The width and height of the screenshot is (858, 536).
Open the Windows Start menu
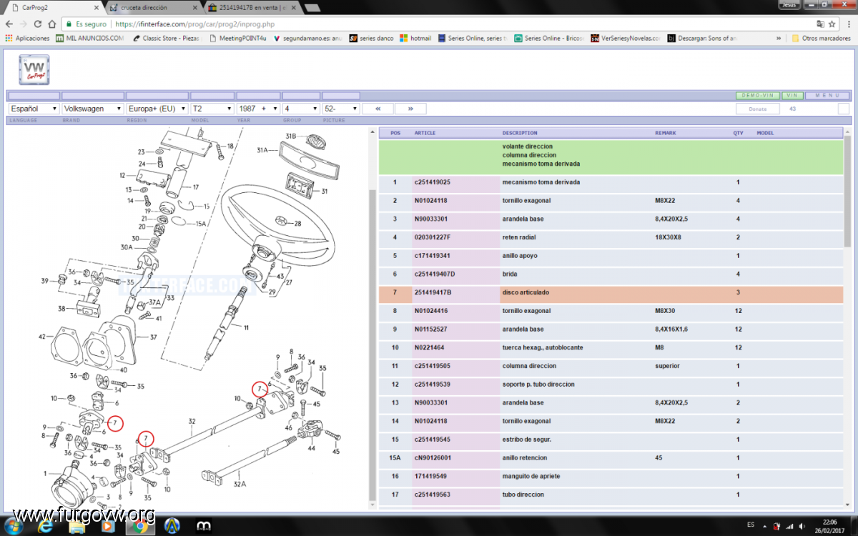pos(14,525)
